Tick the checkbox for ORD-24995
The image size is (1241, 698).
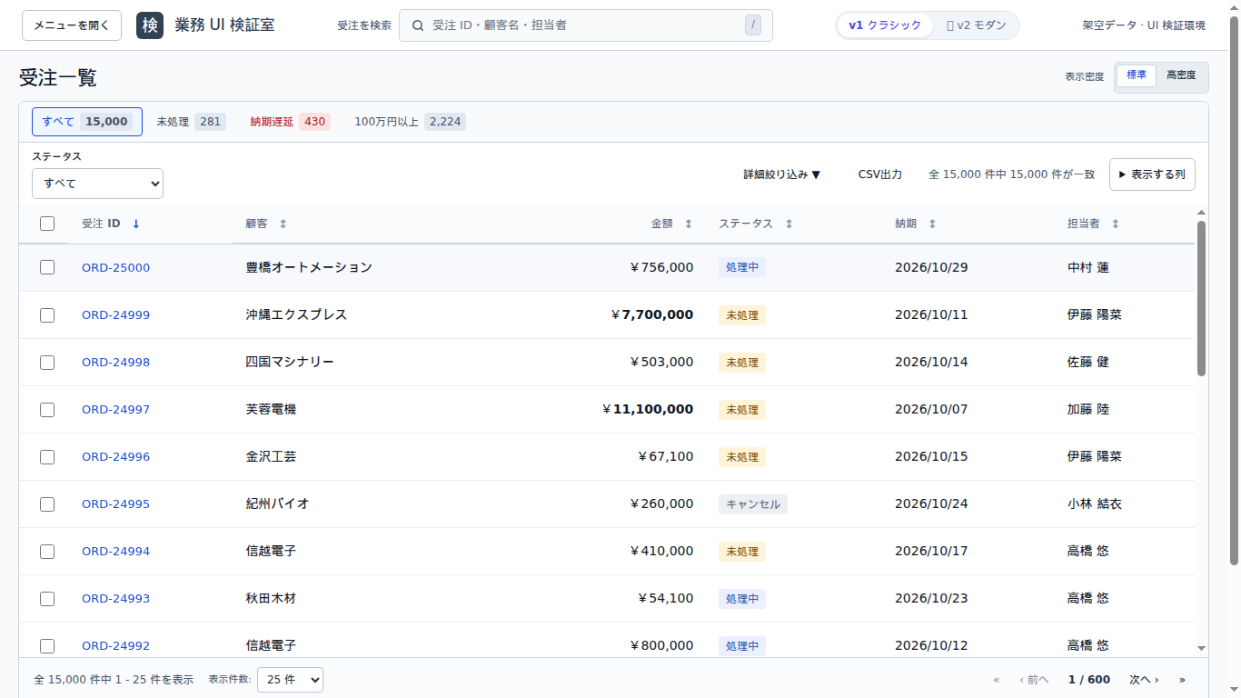[x=47, y=504]
